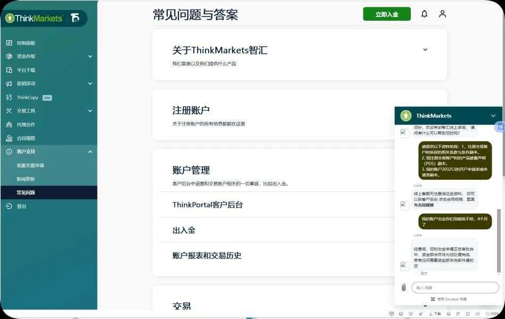Click the 资金存取 funds icon
Viewport: 505px width, 319px height.
[x=9, y=56]
